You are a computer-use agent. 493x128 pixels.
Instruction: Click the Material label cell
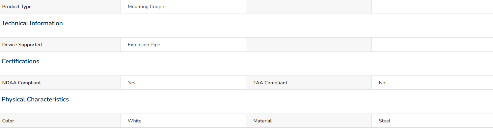click(309, 121)
